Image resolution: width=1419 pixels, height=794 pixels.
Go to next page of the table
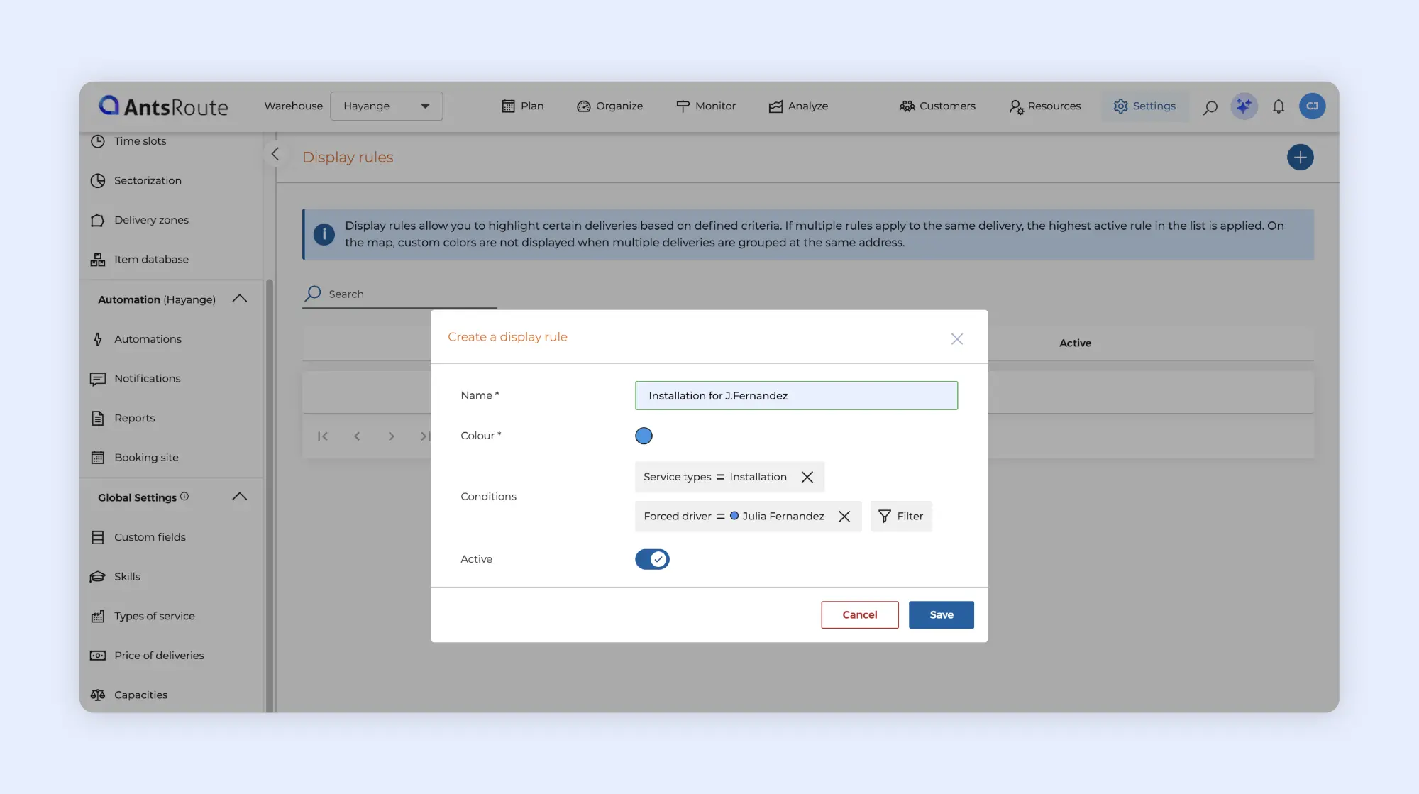click(391, 436)
